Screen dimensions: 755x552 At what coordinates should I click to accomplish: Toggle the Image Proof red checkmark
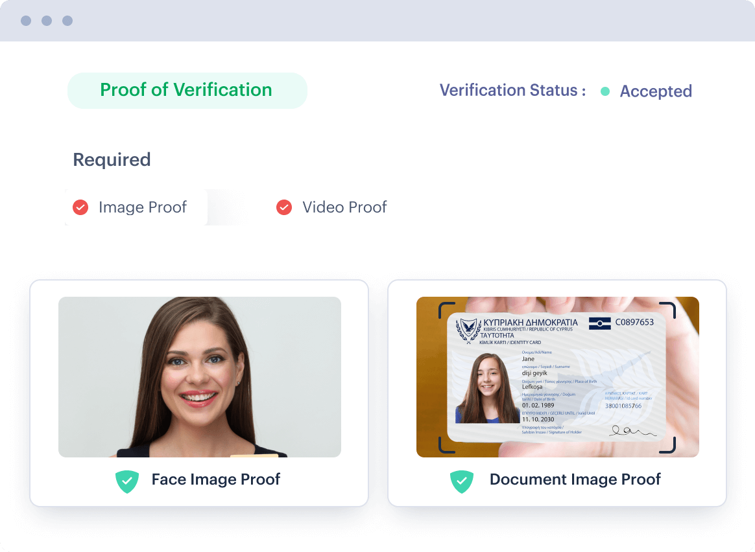pos(80,207)
